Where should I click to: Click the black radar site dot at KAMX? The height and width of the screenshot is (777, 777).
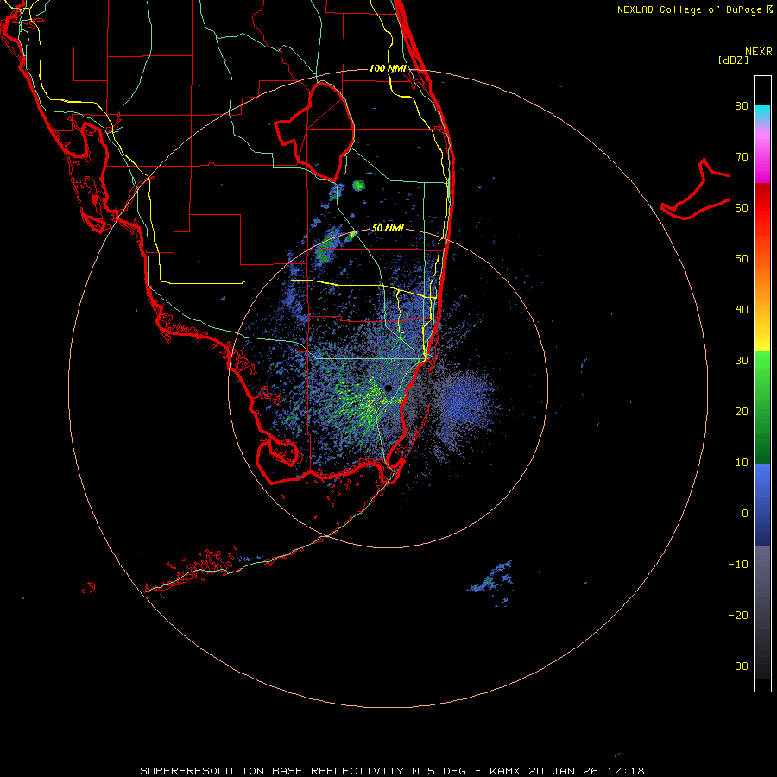click(x=388, y=388)
